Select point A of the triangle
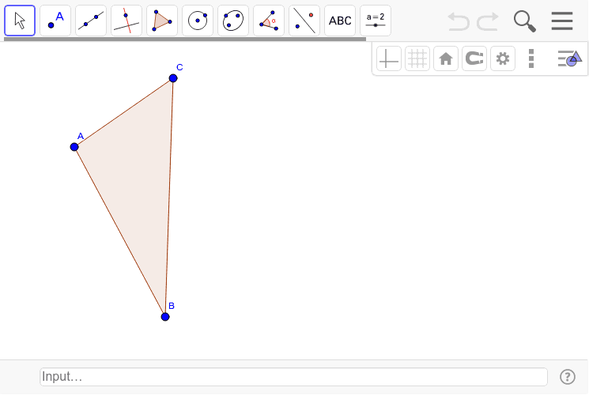Image resolution: width=589 pixels, height=395 pixels. [x=74, y=147]
